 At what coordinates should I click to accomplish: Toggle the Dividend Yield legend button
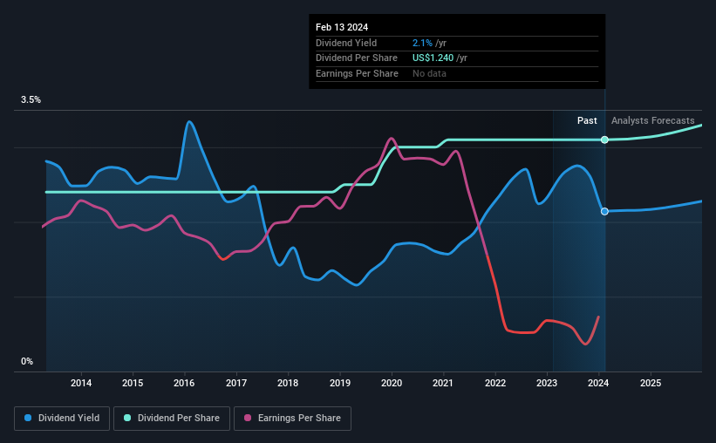[x=62, y=419]
